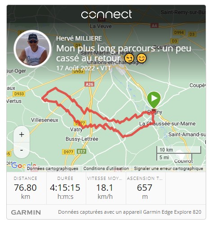Open Conditions d'utilisation link
The image size is (212, 225).
click(106, 169)
